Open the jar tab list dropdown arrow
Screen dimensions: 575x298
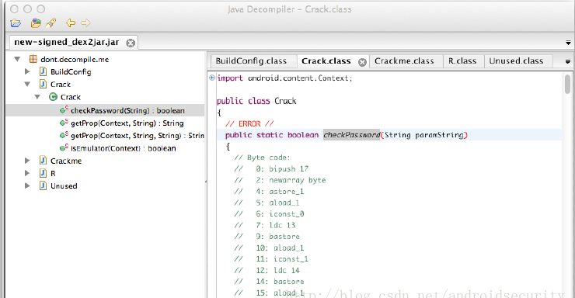(x=568, y=43)
